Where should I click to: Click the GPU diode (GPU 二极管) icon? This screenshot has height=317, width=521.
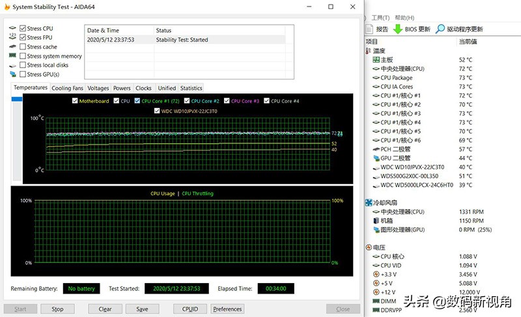[x=376, y=158]
